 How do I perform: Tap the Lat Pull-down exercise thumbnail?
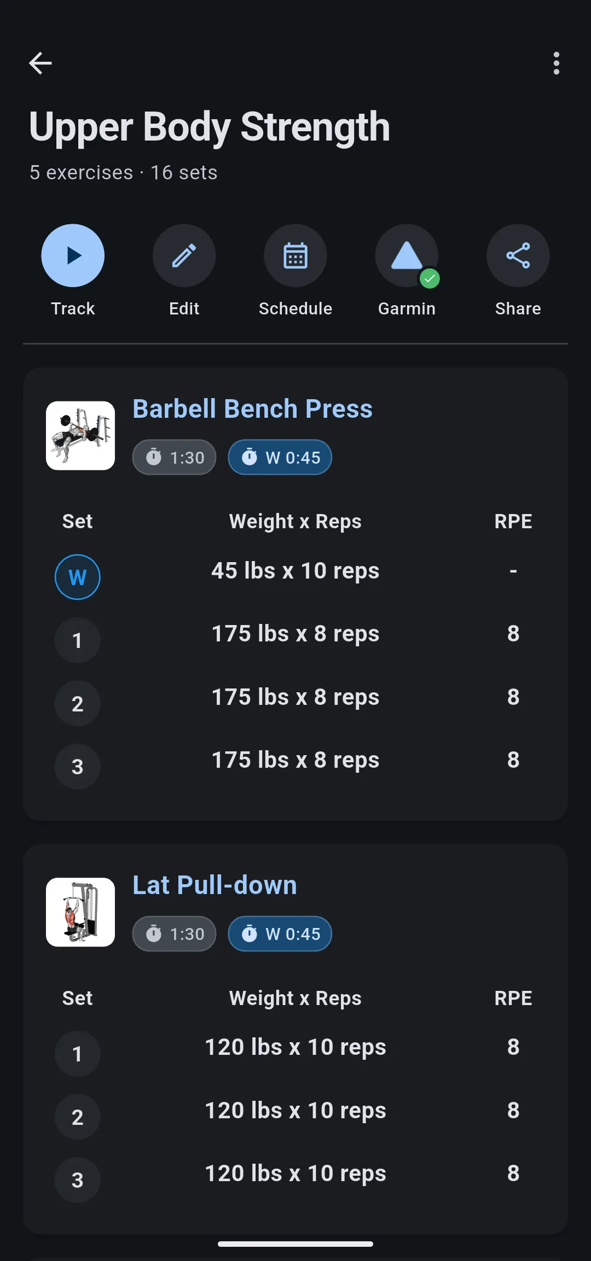pyautogui.click(x=80, y=912)
